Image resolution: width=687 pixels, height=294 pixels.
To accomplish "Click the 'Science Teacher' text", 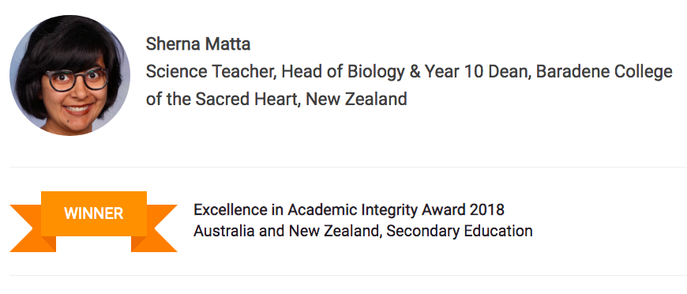I will 211,72.
